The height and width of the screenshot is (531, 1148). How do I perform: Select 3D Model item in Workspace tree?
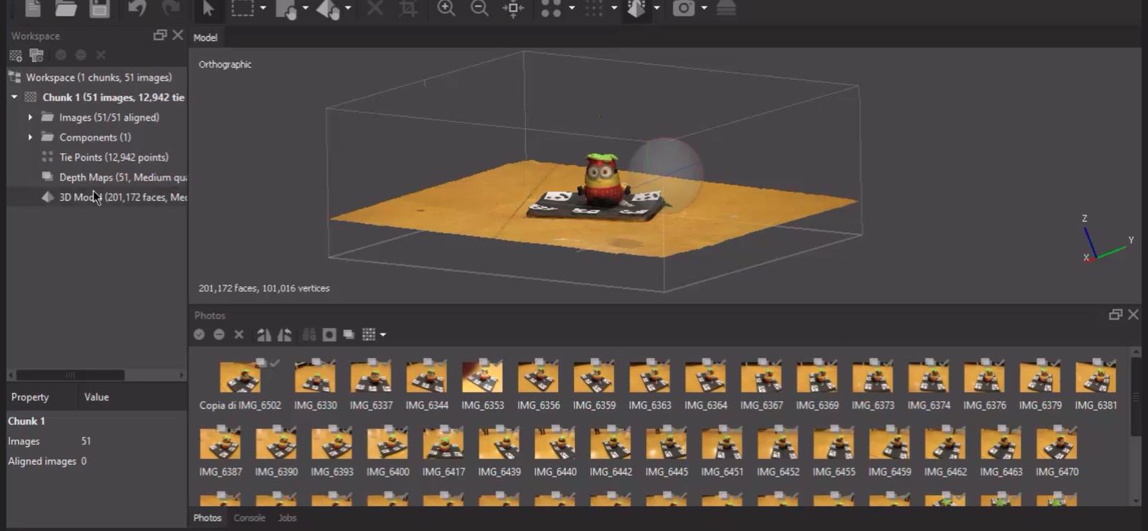tap(79, 197)
